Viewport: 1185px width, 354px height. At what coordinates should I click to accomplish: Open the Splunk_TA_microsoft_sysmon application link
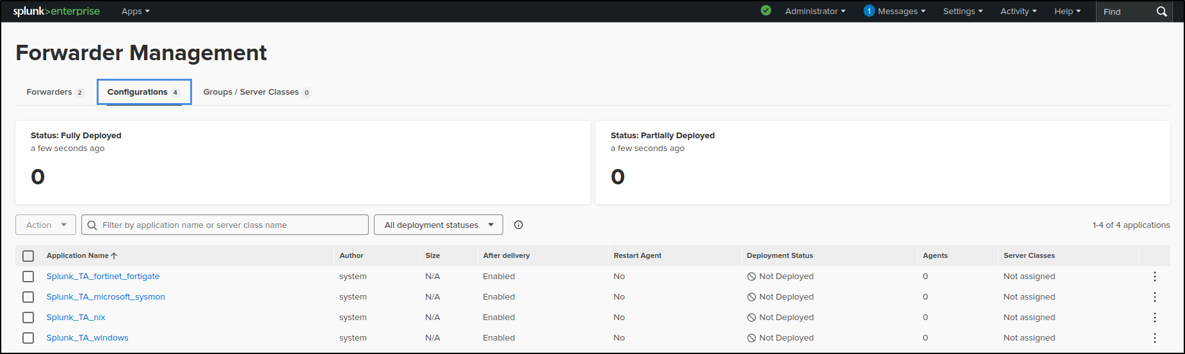coord(106,297)
